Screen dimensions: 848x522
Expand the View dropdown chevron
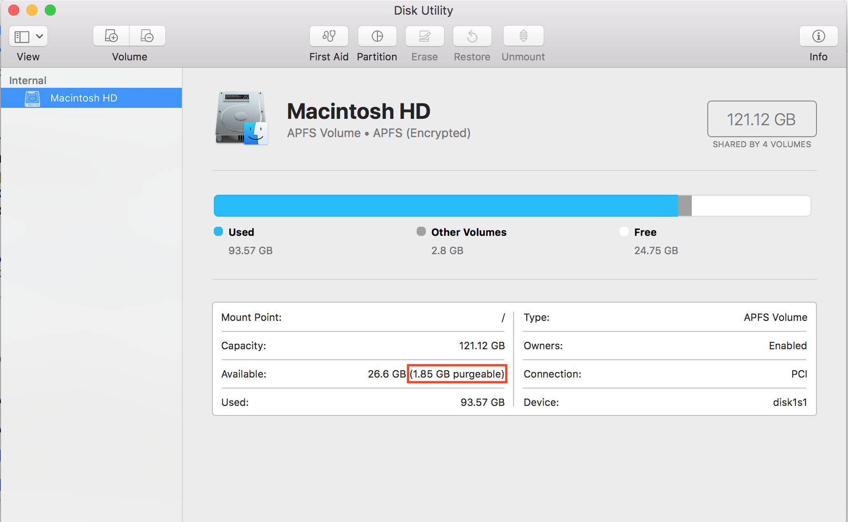pos(40,37)
